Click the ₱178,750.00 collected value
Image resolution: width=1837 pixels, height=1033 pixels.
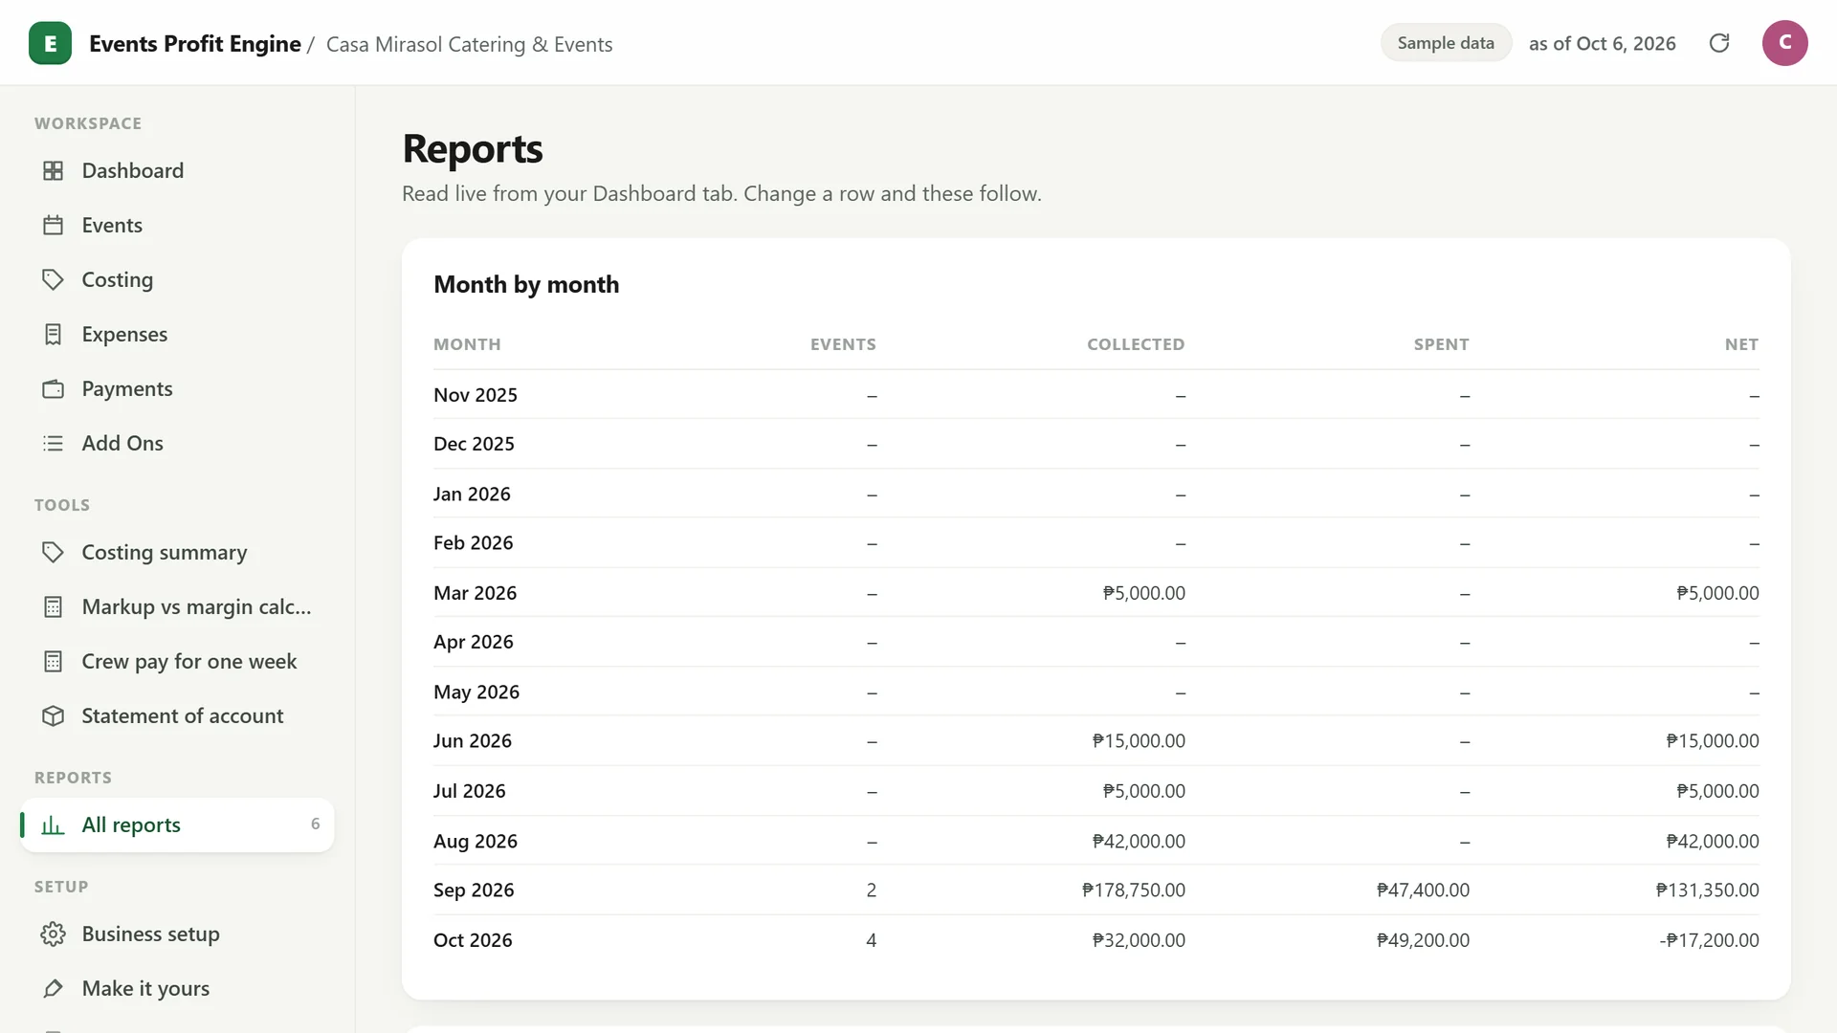click(x=1133, y=890)
